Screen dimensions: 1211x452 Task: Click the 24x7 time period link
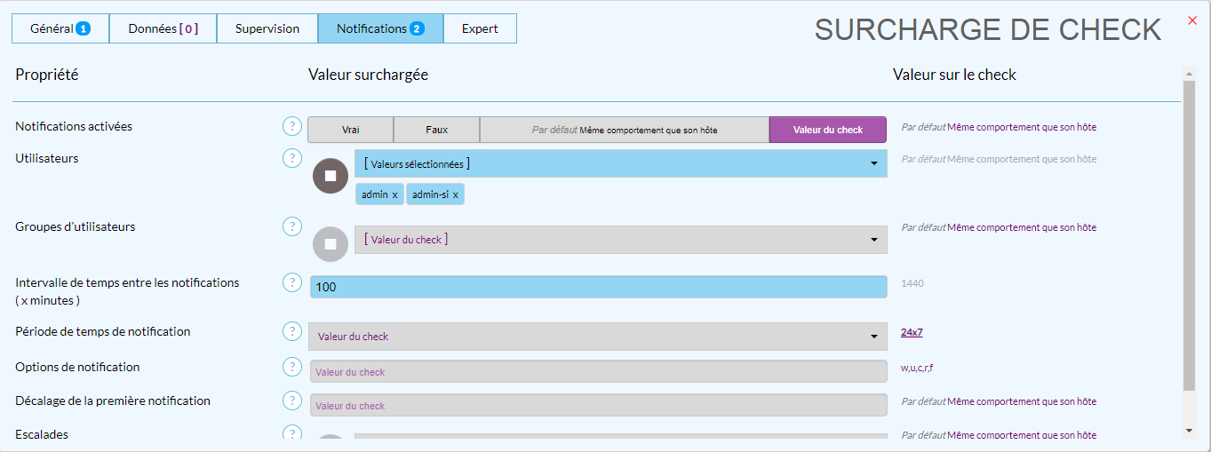912,332
